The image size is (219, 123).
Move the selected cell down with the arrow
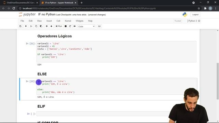click(51, 26)
